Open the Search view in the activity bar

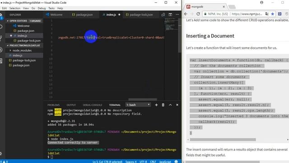click(1, 27)
